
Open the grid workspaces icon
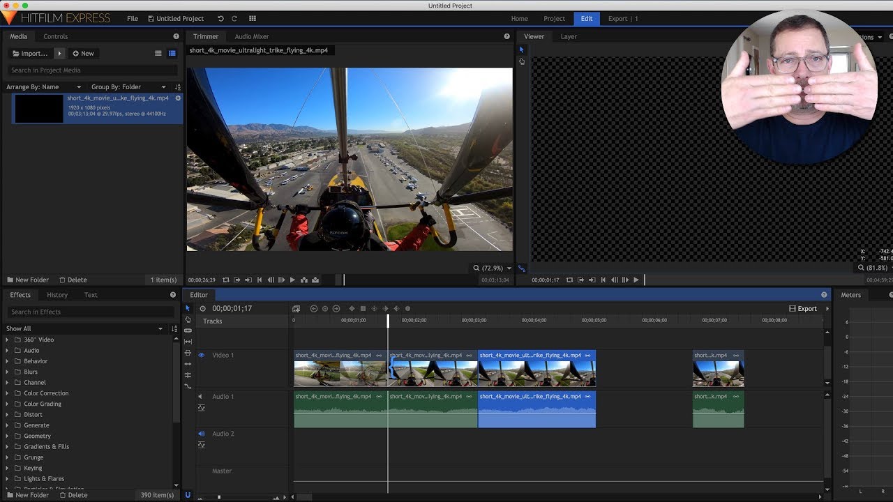(x=253, y=19)
